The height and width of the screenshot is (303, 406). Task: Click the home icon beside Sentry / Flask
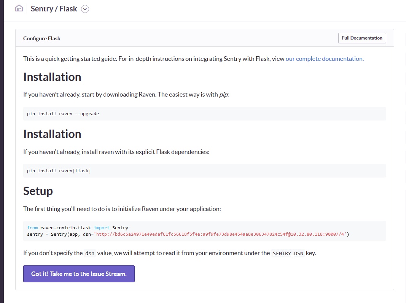19,8
